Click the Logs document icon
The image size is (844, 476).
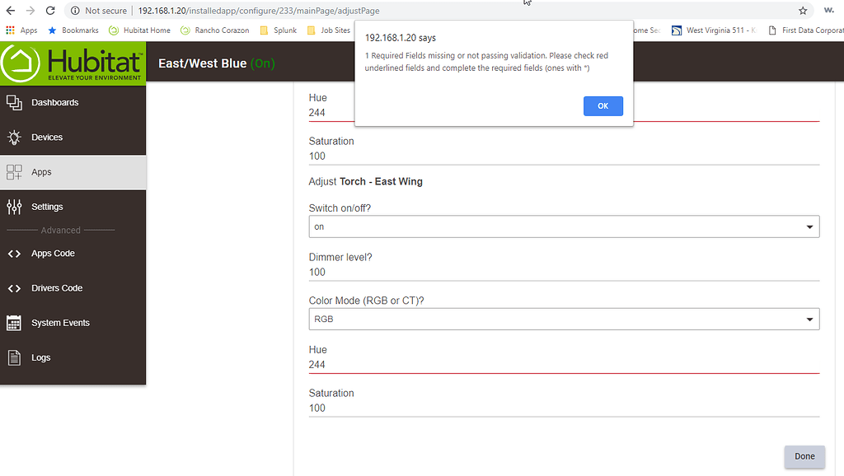(x=14, y=357)
